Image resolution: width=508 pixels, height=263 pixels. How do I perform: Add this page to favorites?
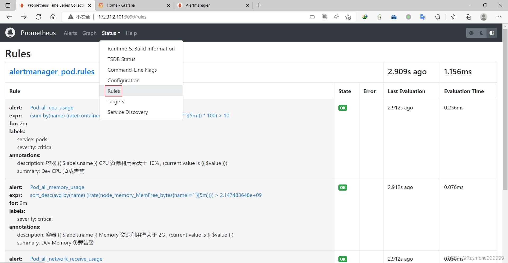click(x=348, y=17)
